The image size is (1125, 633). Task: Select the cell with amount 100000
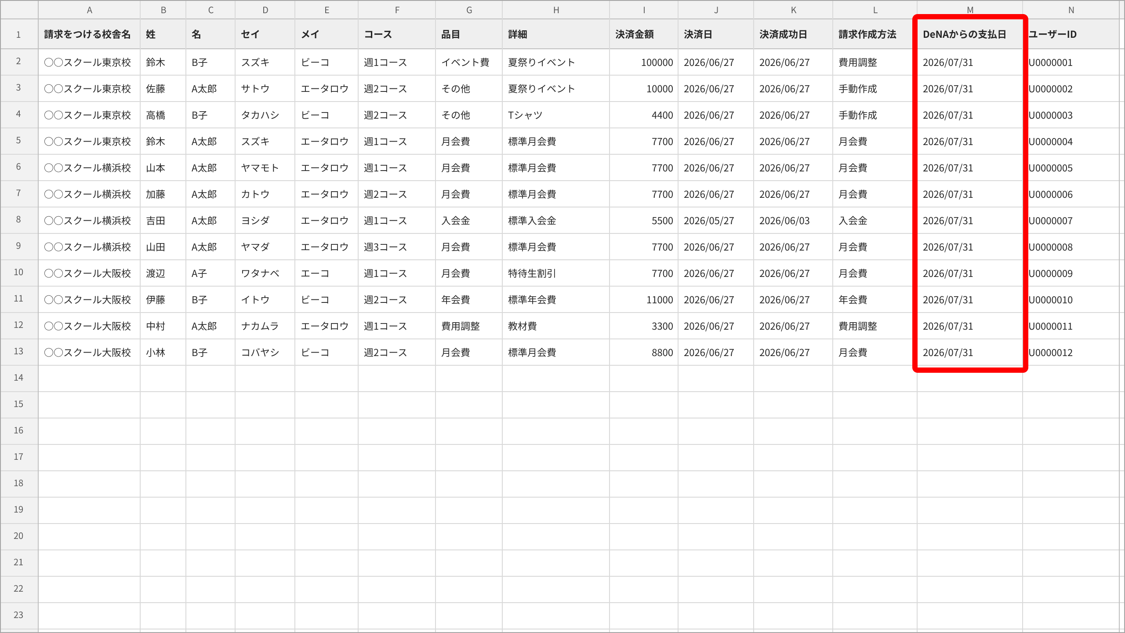pyautogui.click(x=644, y=62)
